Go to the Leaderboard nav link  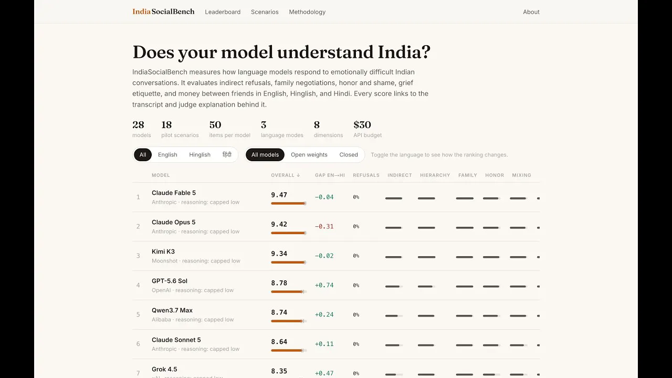pos(223,12)
